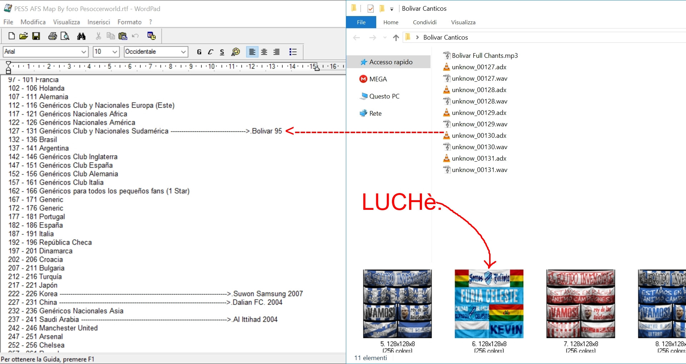Select the banner texture thumbnail numbered 5
This screenshot has width=686, height=364.
coord(397,304)
